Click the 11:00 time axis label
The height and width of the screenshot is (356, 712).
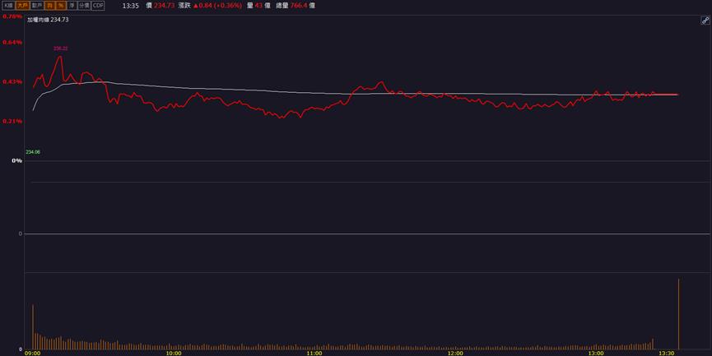point(314,353)
